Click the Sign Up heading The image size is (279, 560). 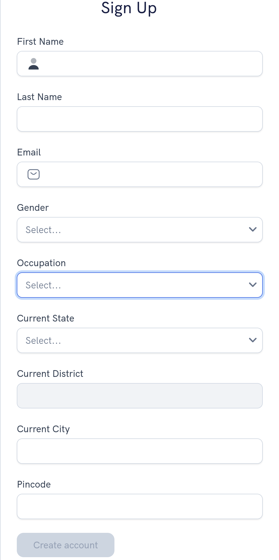129,8
